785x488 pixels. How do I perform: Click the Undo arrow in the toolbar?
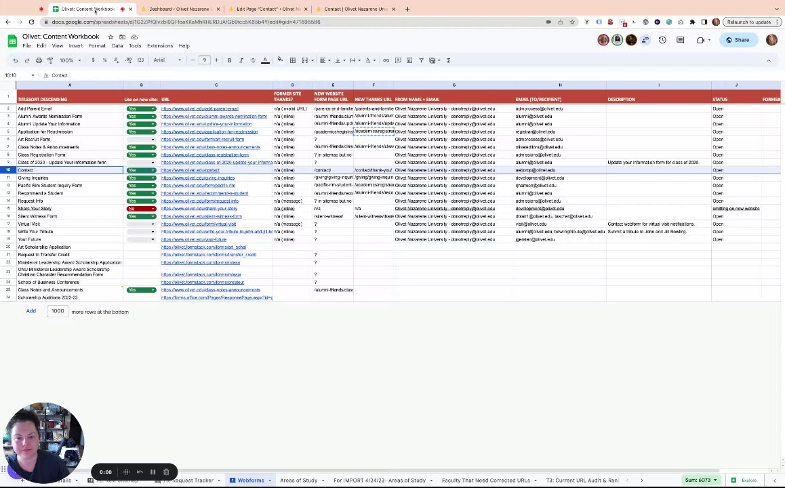pyautogui.click(x=16, y=60)
